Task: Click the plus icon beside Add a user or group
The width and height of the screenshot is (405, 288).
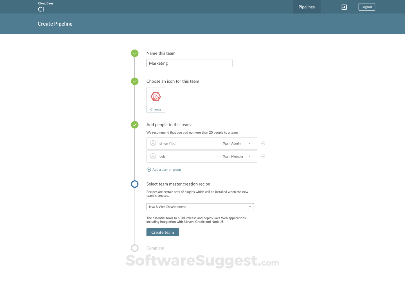Action: [x=148, y=169]
